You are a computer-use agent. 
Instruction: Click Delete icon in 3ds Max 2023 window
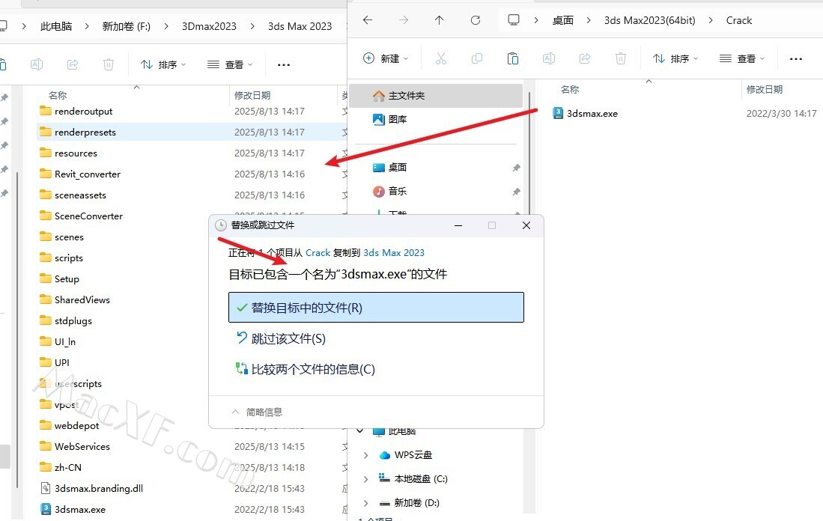[x=108, y=64]
